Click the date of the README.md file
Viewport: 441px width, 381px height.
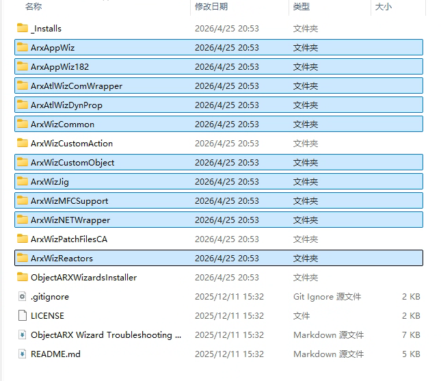pyautogui.click(x=229, y=354)
